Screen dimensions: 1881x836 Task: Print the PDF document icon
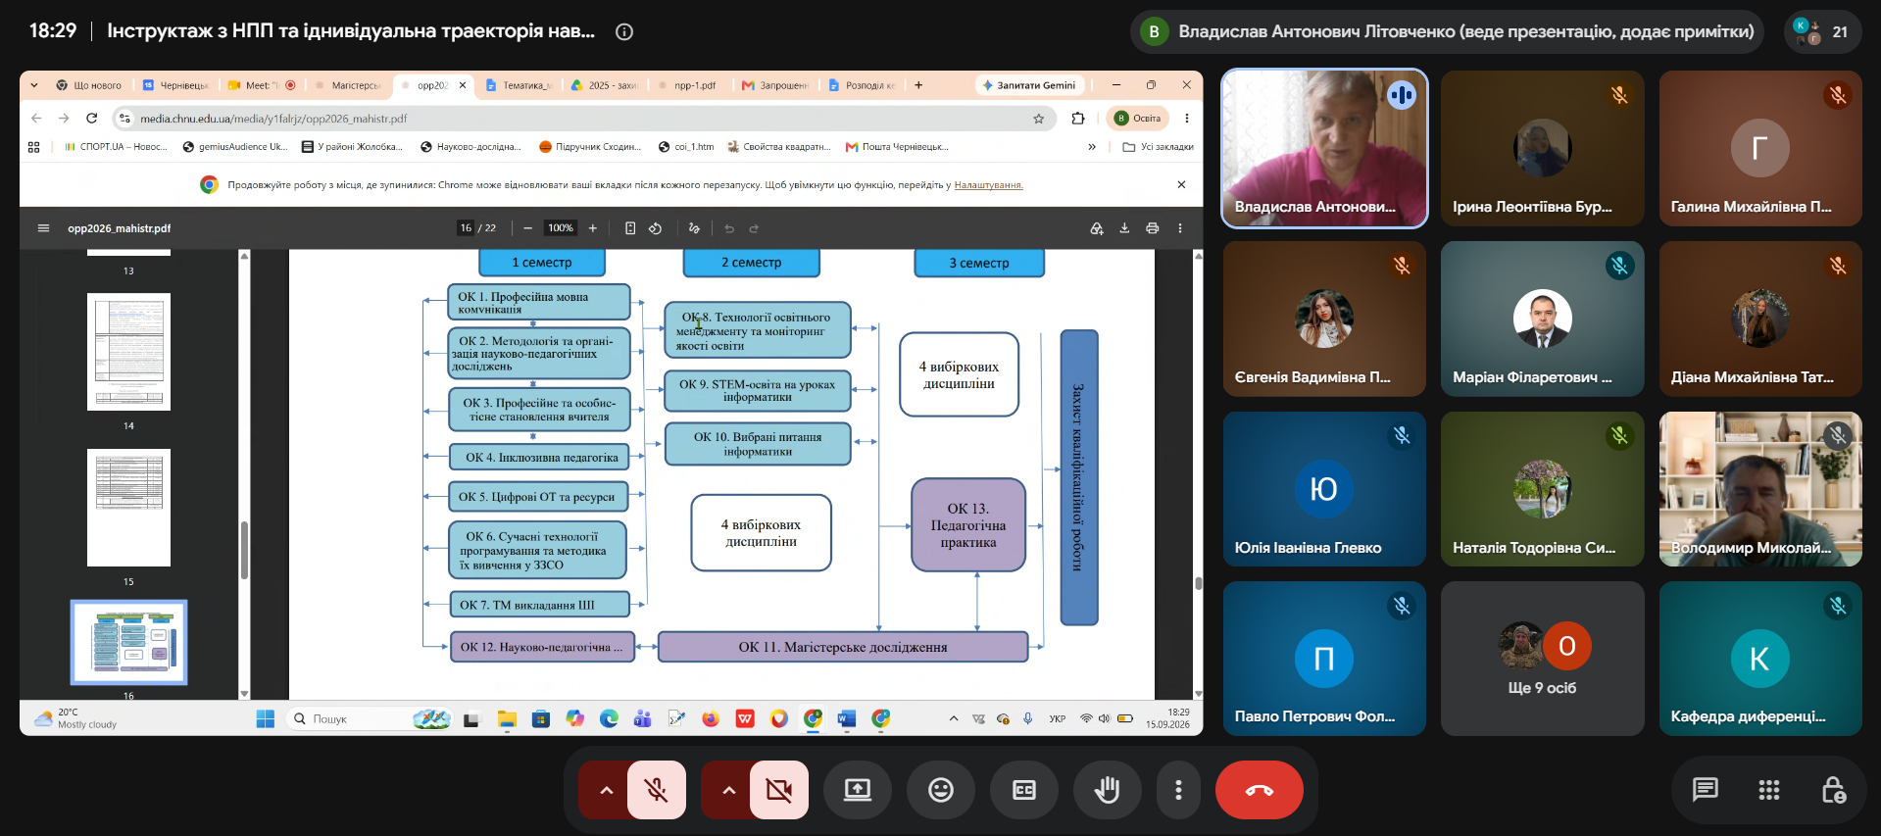coord(1153,228)
